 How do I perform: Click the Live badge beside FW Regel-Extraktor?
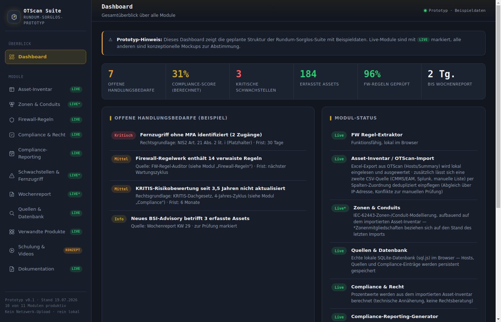point(339,135)
